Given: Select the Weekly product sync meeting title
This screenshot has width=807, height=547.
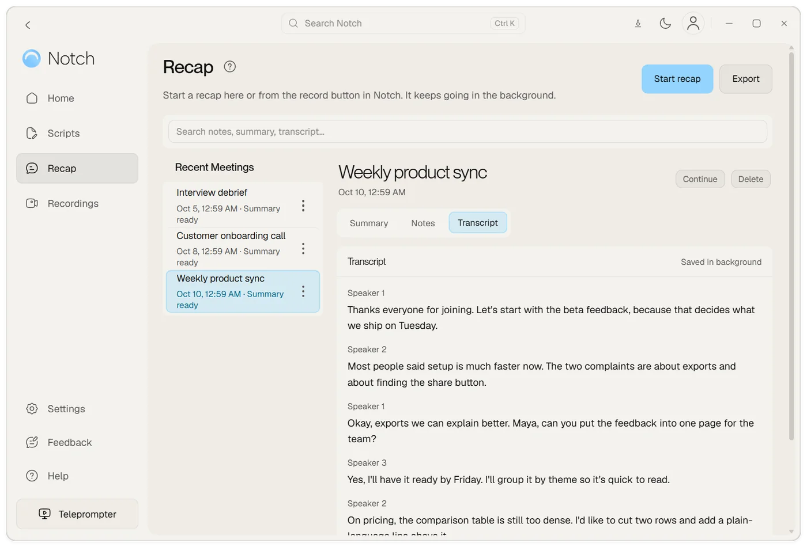Looking at the screenshot, I should (221, 279).
